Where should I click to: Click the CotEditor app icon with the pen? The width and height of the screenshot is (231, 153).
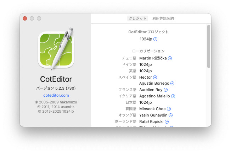click(x=56, y=49)
